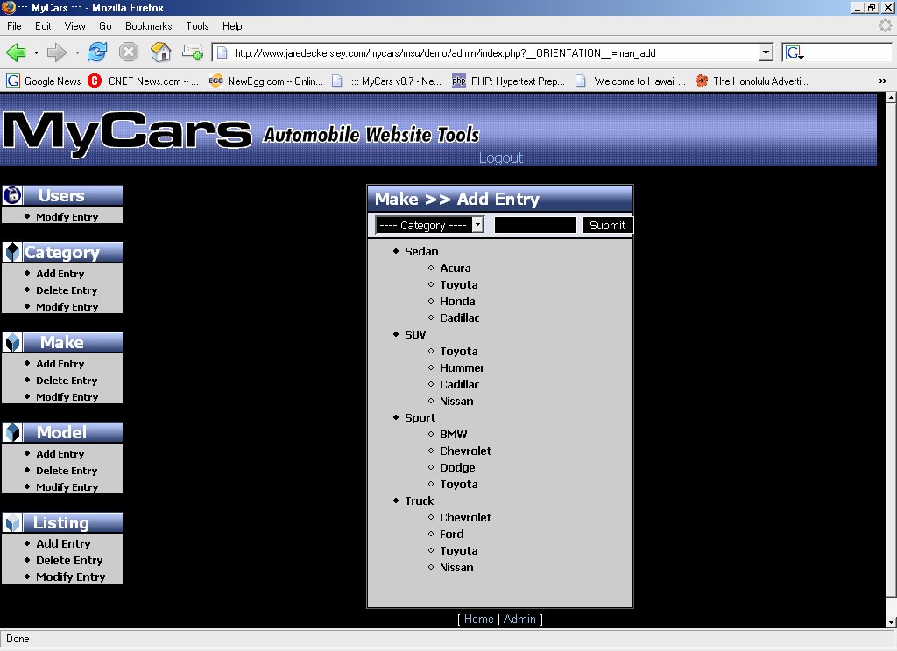Click scrollbar up arrow
The image size is (897, 651).
click(x=891, y=98)
